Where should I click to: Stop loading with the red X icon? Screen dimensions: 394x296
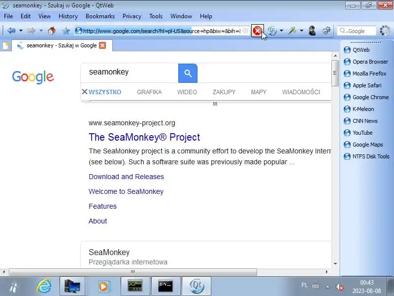[x=257, y=31]
